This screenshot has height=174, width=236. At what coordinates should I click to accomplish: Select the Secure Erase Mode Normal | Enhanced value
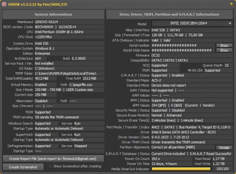[166, 116]
